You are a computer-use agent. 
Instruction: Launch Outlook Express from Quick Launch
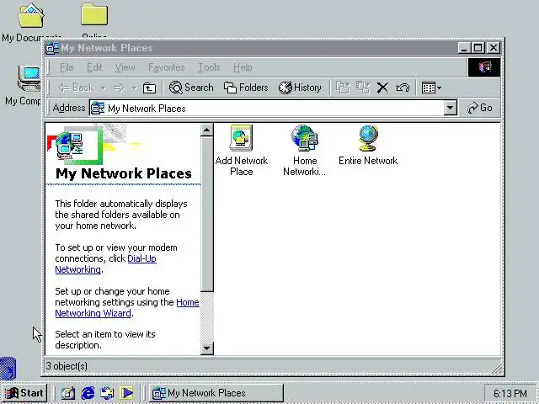[x=107, y=393]
